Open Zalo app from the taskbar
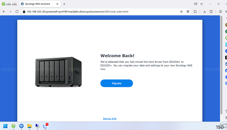Screen dimensions: 227x130 45,126
